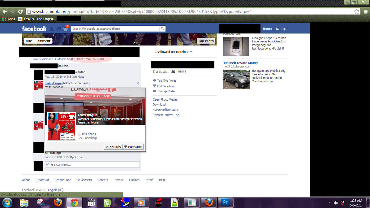Open Snipping Tool from taskbar

(x=41, y=203)
